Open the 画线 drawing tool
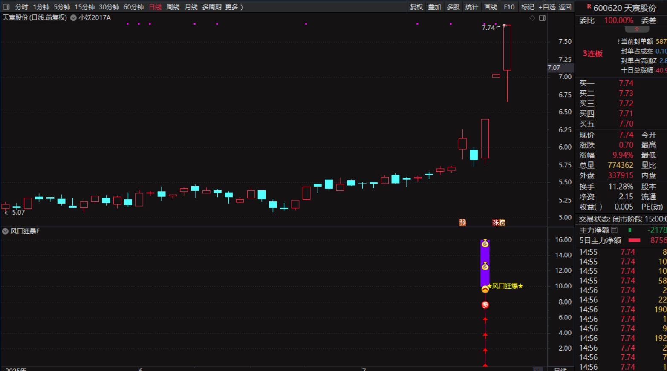The image size is (667, 371). click(490, 7)
